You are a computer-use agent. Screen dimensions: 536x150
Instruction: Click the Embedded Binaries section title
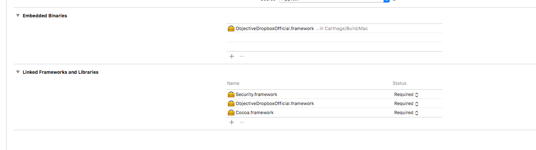pyautogui.click(x=45, y=16)
